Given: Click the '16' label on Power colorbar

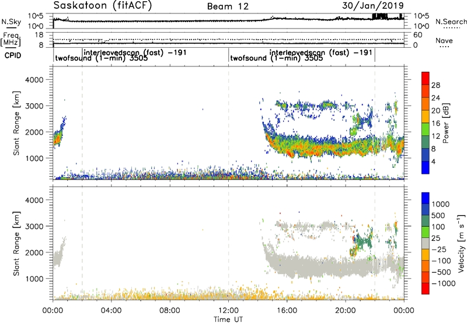Looking at the screenshot, I should click(x=435, y=124).
